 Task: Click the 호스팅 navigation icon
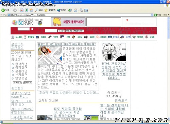coord(122,37)
